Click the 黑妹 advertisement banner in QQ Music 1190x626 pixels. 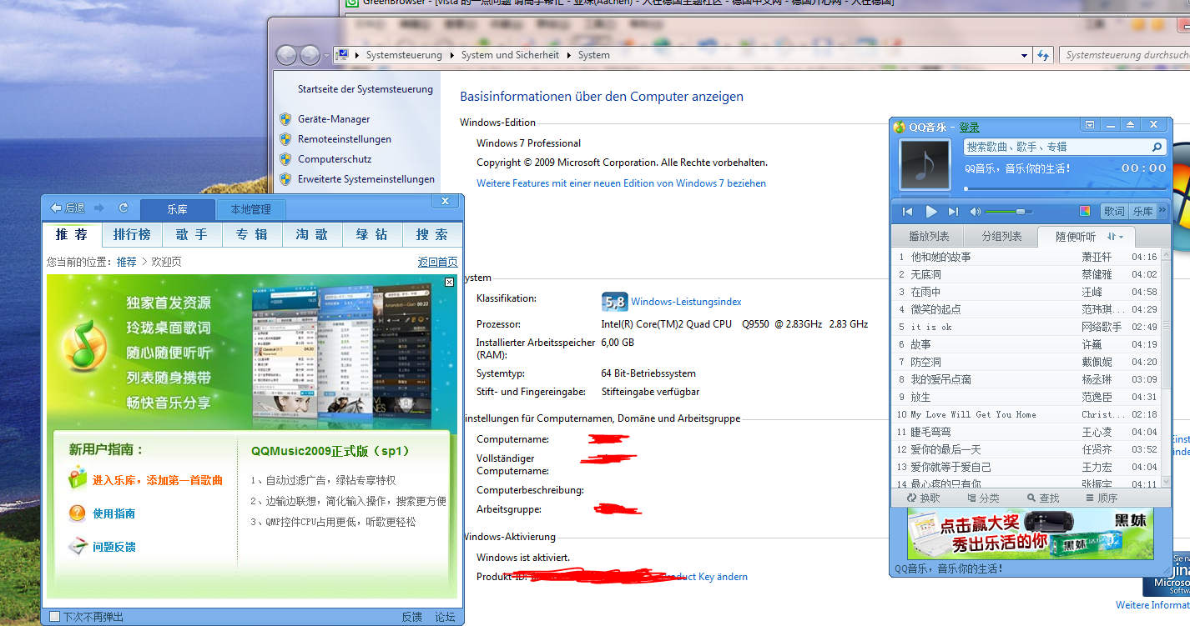coord(1030,532)
